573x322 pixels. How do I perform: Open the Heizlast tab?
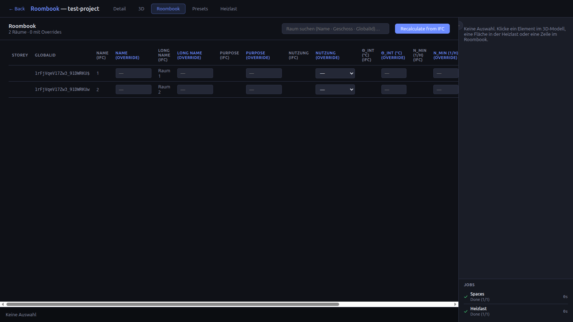tap(228, 9)
